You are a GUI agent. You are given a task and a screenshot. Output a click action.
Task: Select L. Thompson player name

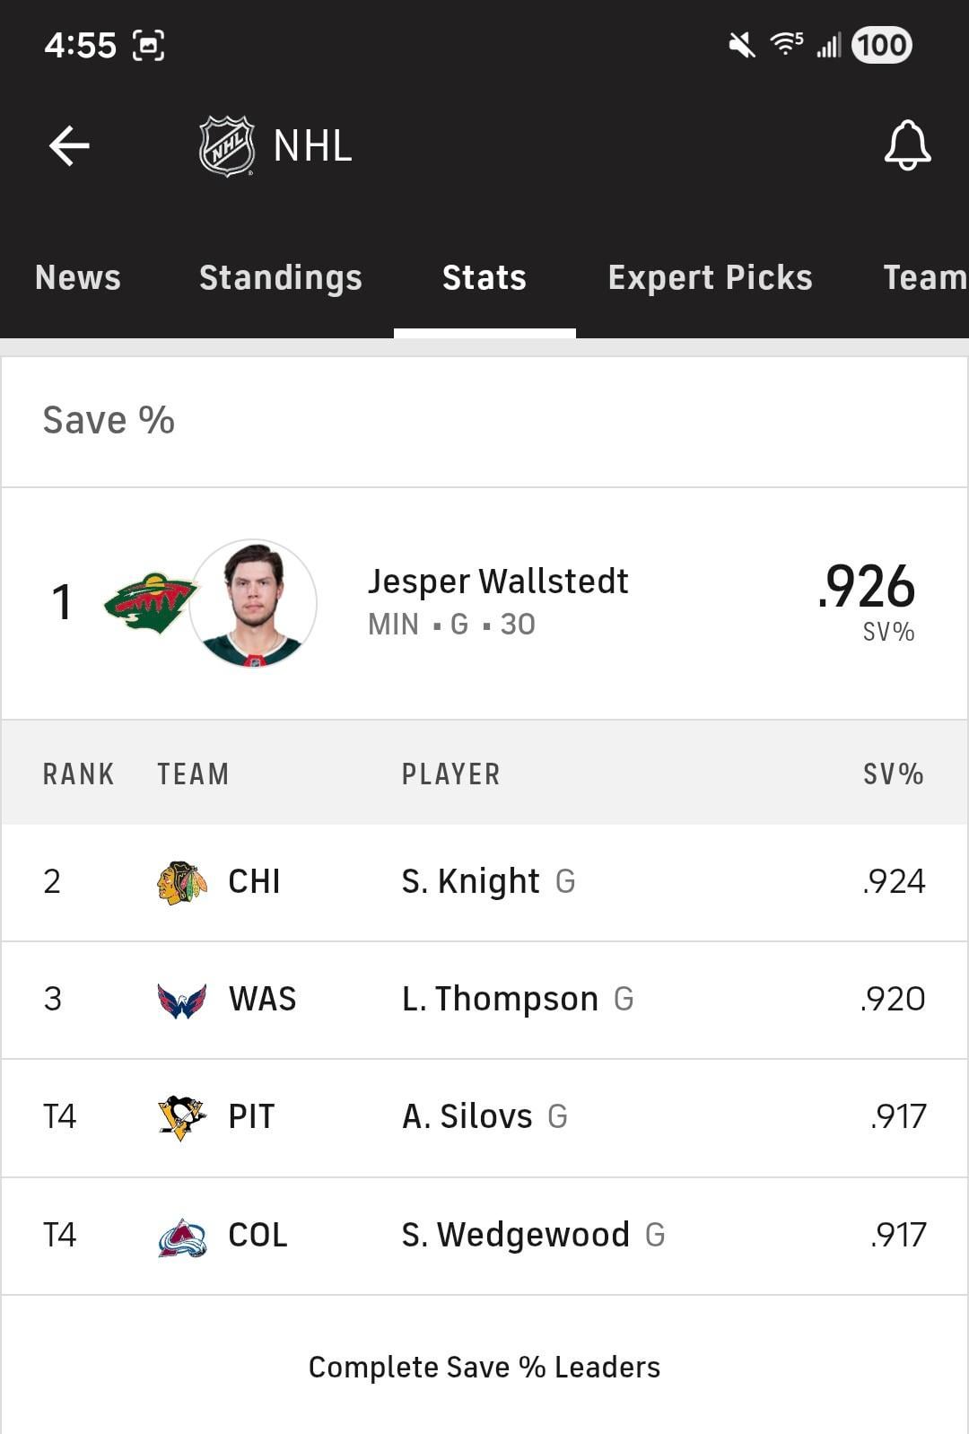(x=500, y=1000)
